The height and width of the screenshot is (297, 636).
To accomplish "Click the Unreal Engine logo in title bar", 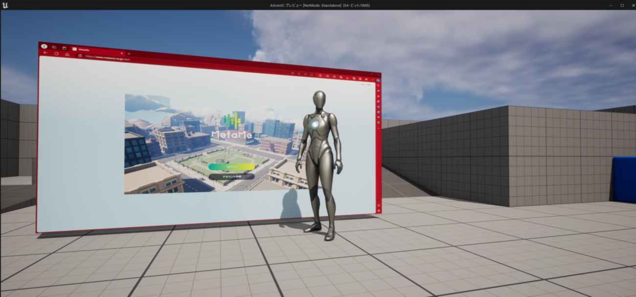I will [5, 5].
